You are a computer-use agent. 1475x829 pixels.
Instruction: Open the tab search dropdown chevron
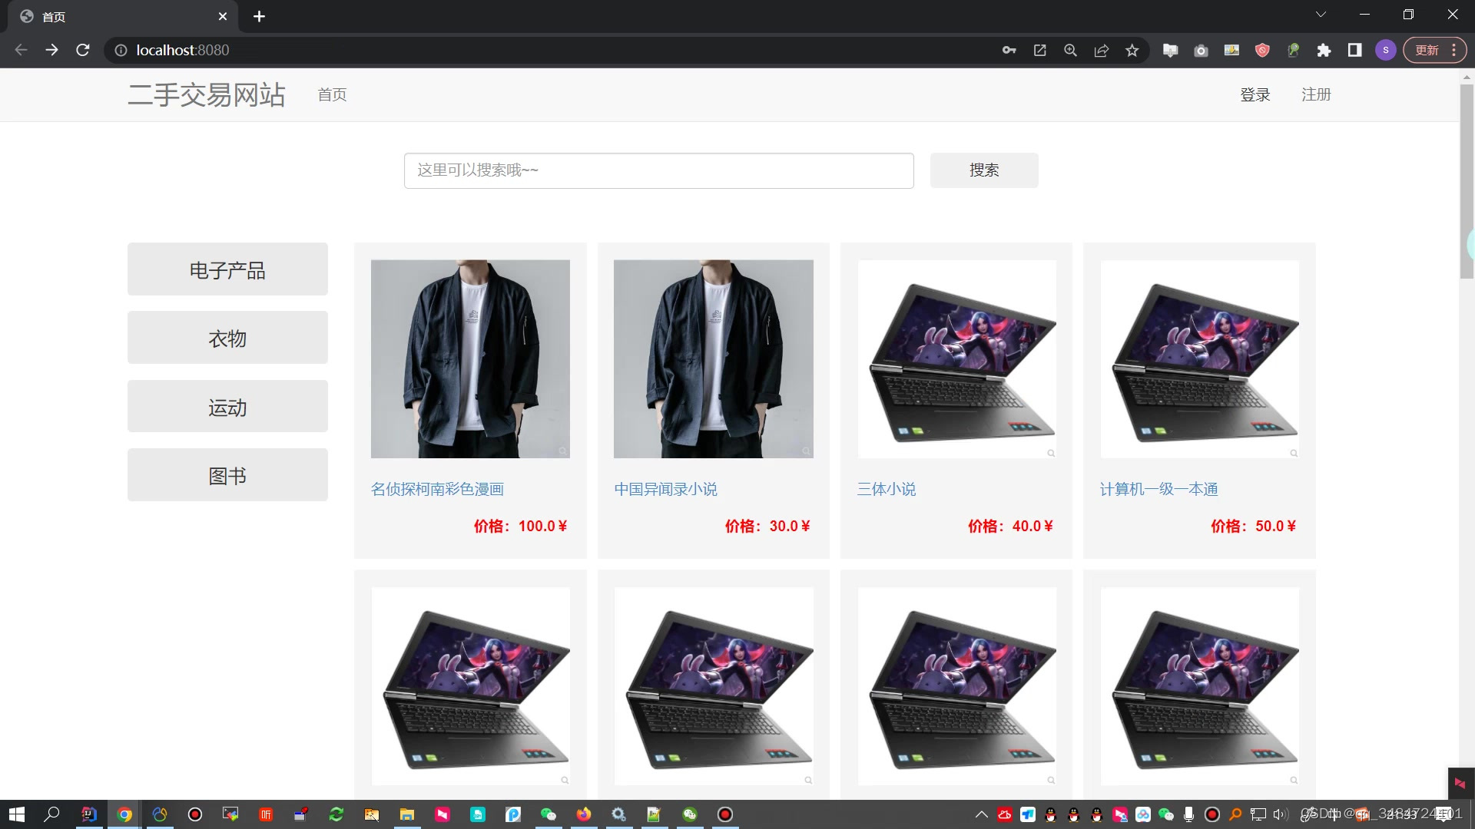[1321, 15]
